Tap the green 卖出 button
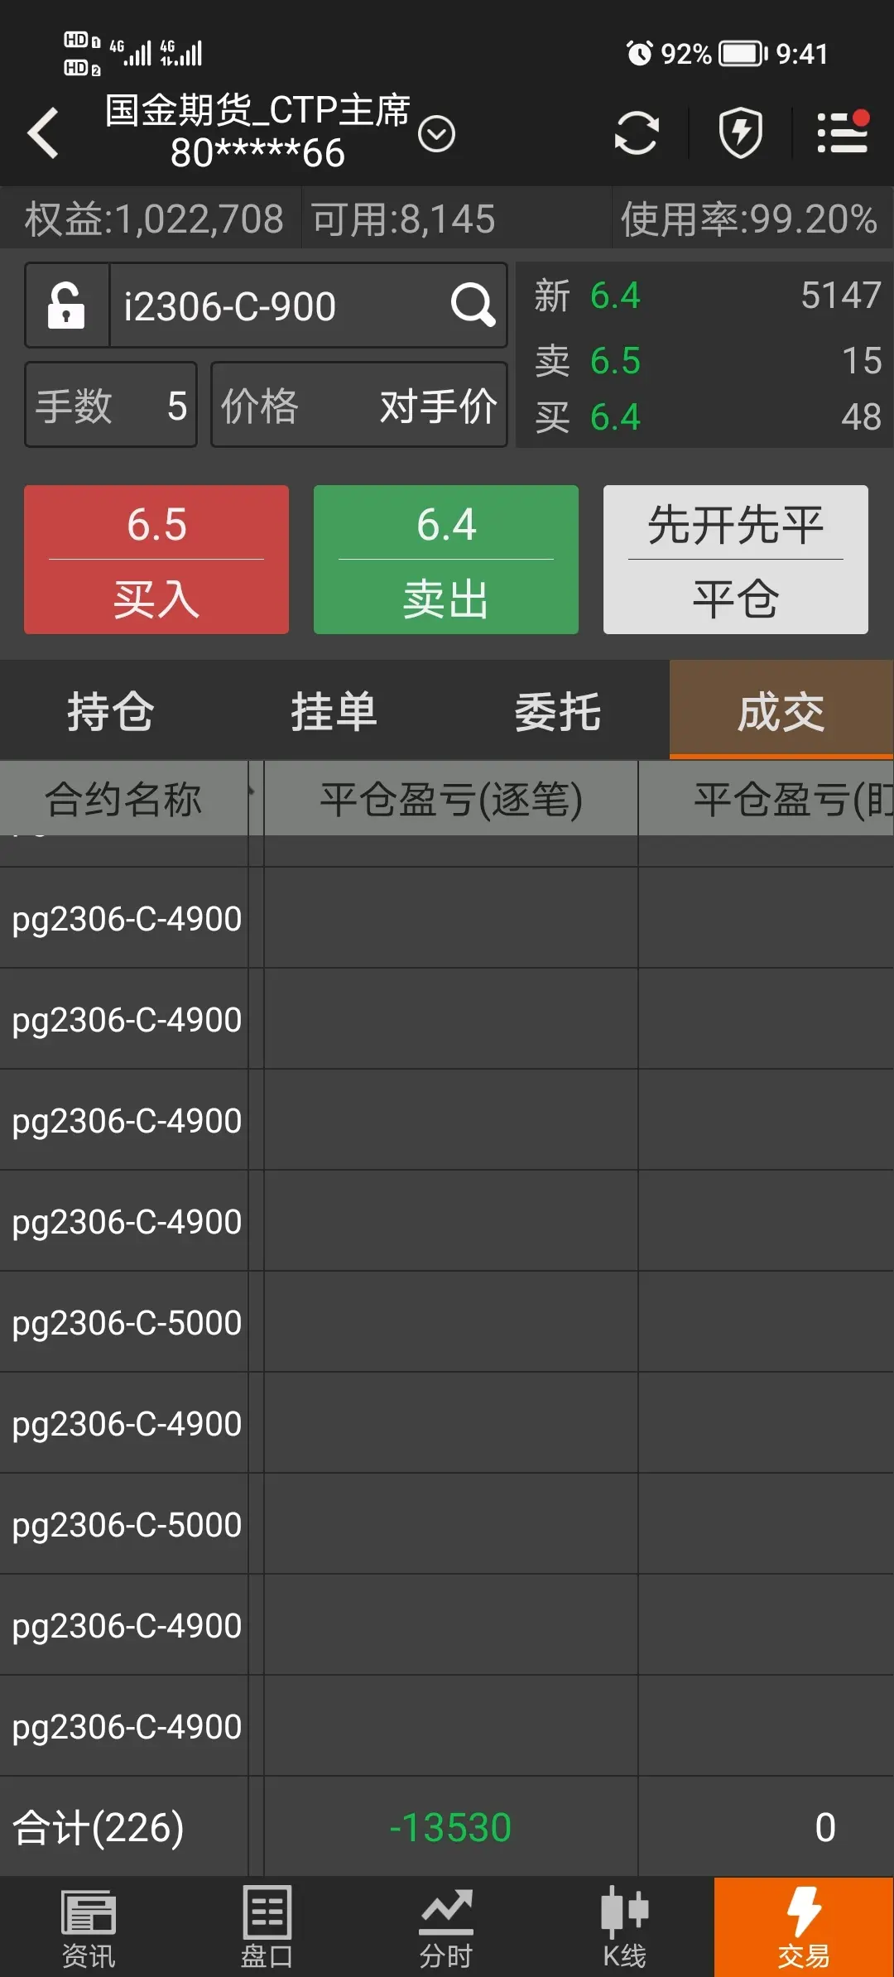 coord(446,560)
